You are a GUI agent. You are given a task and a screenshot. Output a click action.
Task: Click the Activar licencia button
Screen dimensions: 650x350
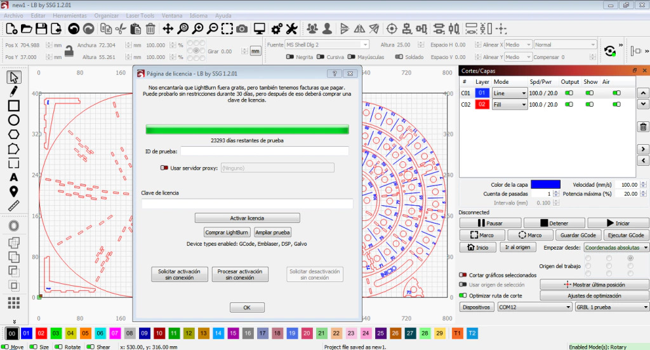[x=247, y=218]
